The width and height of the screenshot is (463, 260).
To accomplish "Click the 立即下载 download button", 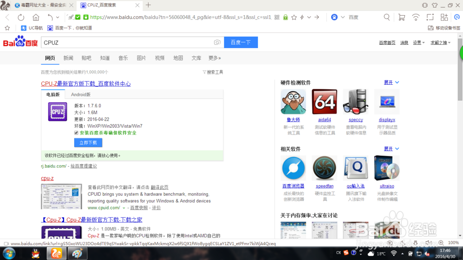I will (88, 143).
